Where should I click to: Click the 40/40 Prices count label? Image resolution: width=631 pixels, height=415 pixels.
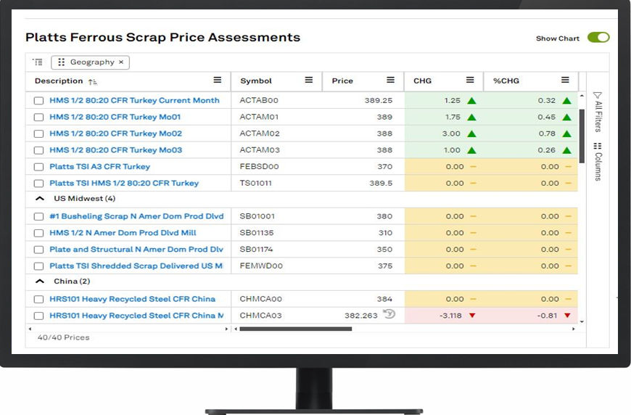point(64,337)
